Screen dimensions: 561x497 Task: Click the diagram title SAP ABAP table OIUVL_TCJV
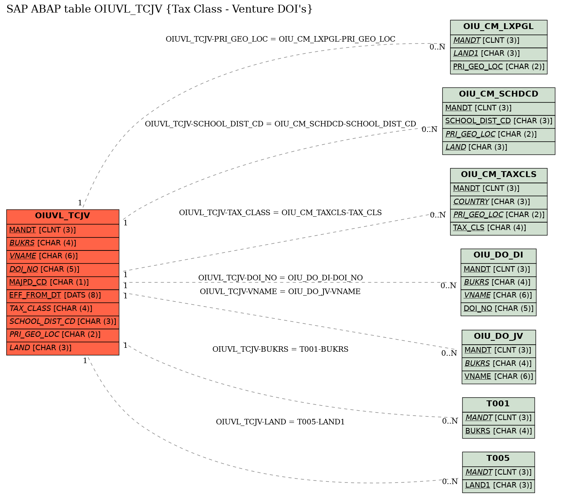[159, 9]
